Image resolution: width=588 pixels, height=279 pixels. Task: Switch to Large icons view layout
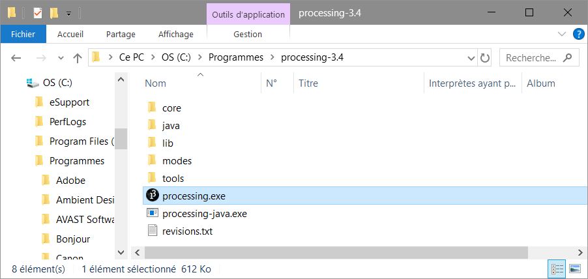point(574,268)
